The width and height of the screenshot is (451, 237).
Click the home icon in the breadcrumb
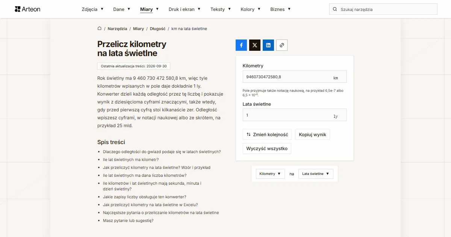tap(100, 29)
